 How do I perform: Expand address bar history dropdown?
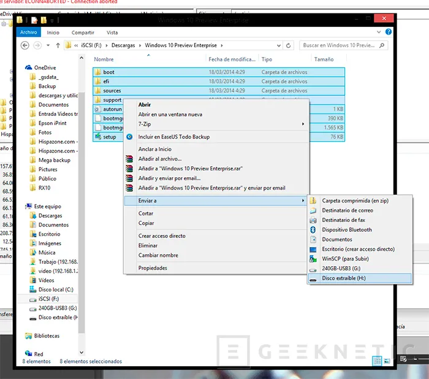[x=278, y=45]
